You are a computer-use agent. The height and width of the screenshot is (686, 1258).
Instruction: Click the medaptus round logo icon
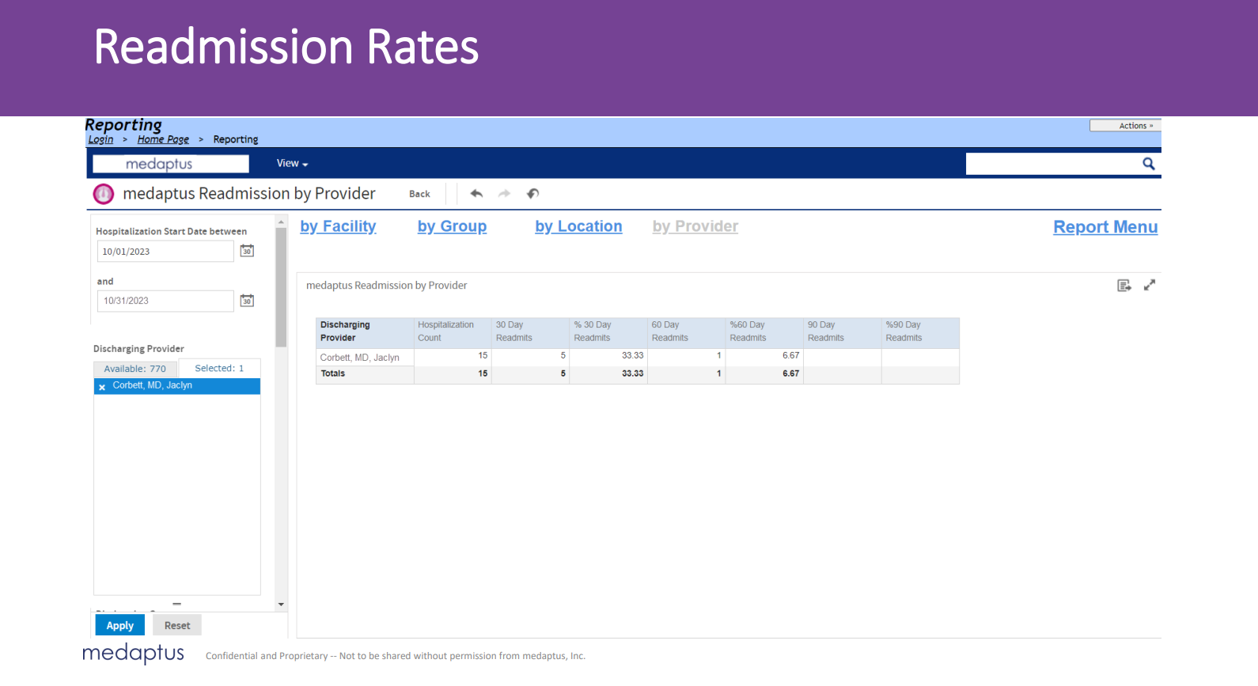[x=104, y=194]
